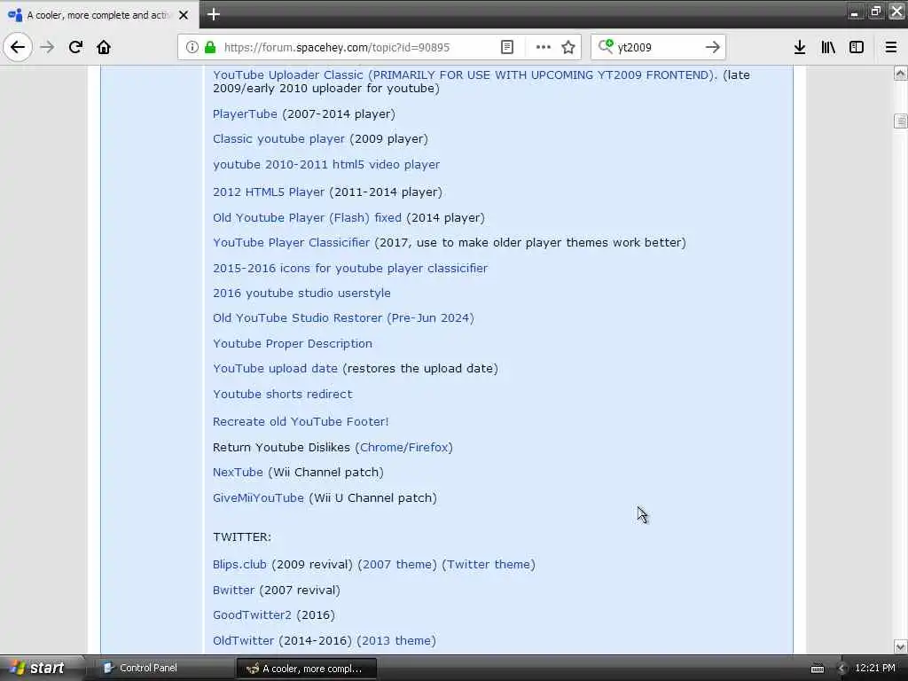908x681 pixels.
Task: Open the library bookshelf icon
Action: coord(828,47)
